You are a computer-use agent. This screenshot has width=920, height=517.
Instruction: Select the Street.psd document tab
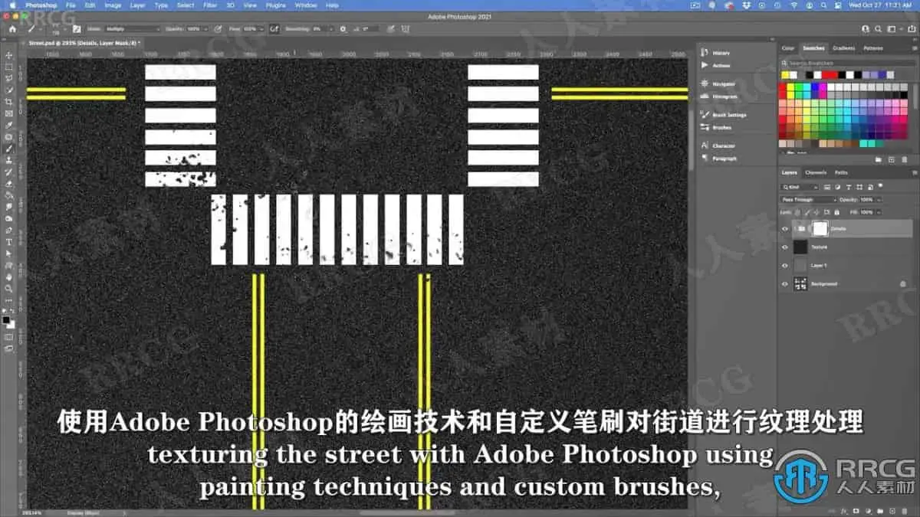point(83,44)
